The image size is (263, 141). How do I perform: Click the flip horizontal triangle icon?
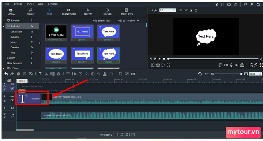(191, 10)
